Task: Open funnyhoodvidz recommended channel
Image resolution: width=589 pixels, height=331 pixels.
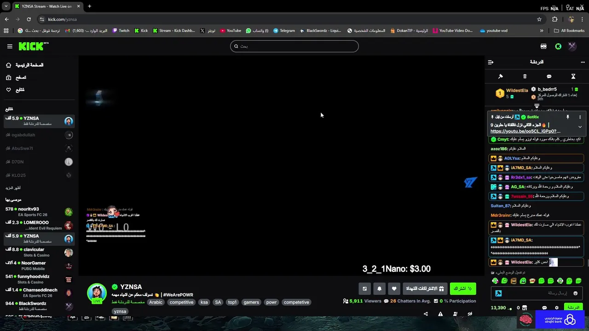Action: (x=39, y=279)
